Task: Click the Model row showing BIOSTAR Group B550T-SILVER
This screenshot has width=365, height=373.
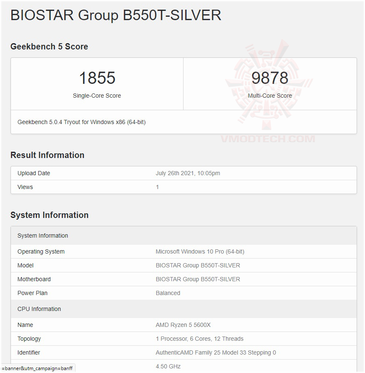Action: [x=197, y=265]
